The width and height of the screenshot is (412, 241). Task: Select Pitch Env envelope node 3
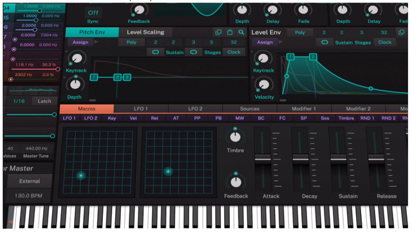127,77
